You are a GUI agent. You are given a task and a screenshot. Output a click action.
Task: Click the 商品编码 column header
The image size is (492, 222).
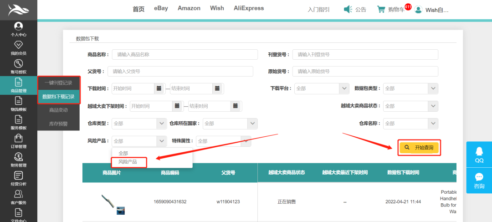coord(170,172)
